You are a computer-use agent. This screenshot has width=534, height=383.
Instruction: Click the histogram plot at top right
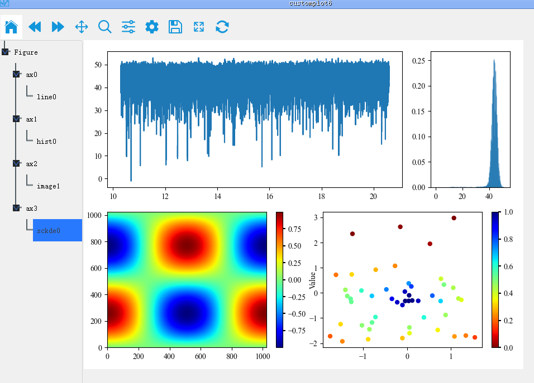coord(470,119)
